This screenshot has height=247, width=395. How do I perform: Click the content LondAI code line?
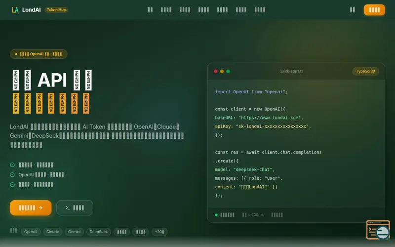coord(246,187)
